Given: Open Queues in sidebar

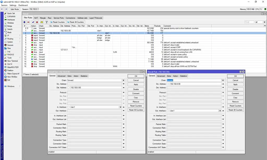Looking at the screenshot, I should click(10, 45).
